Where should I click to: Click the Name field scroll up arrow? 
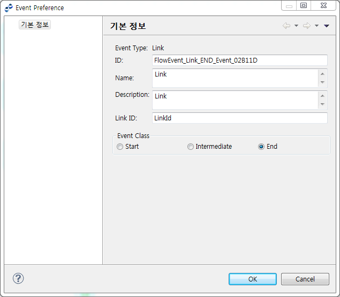coord(322,74)
